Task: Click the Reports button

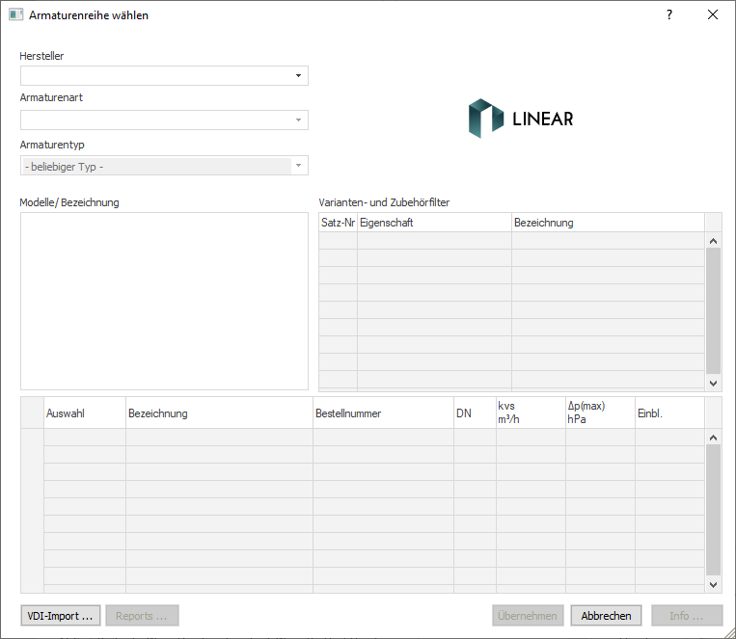Action: [x=142, y=616]
